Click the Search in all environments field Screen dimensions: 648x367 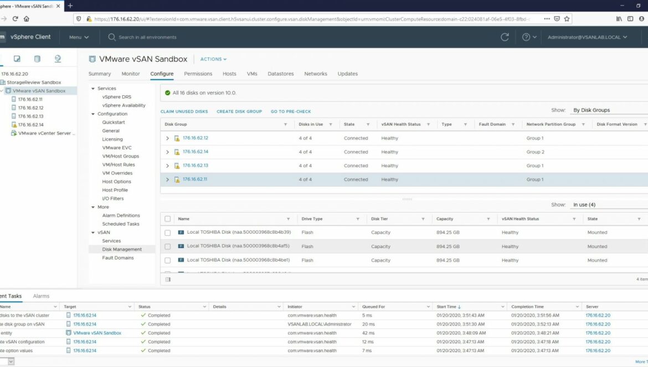pos(147,37)
